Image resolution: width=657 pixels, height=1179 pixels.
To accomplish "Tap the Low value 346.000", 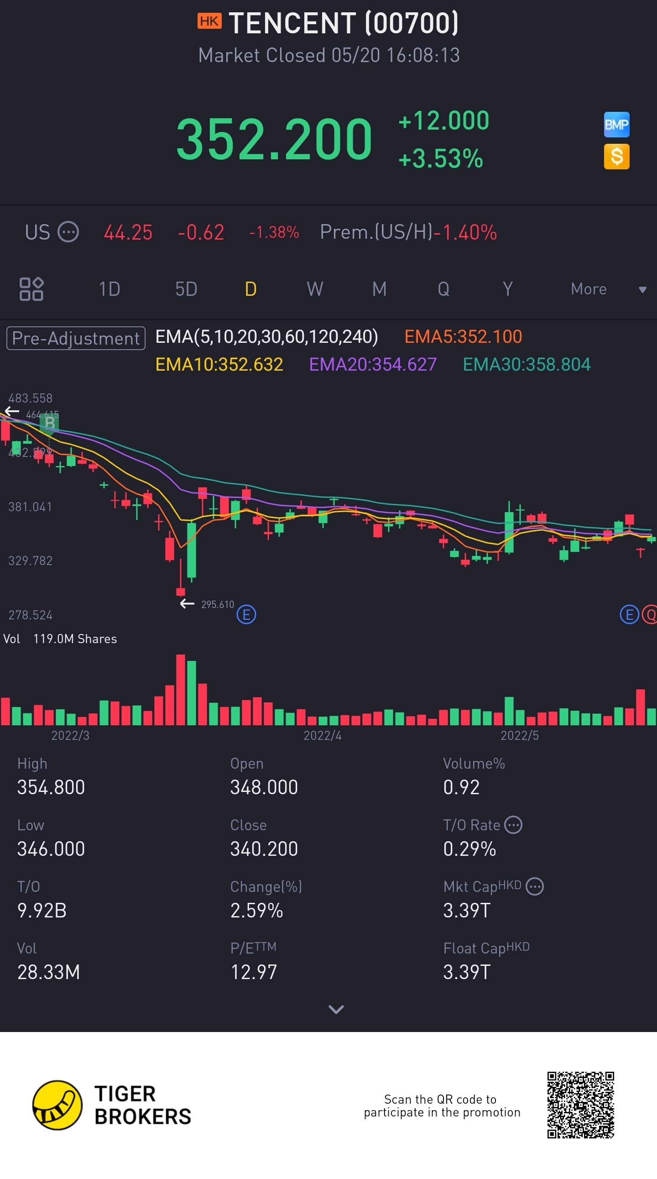I will [x=51, y=849].
